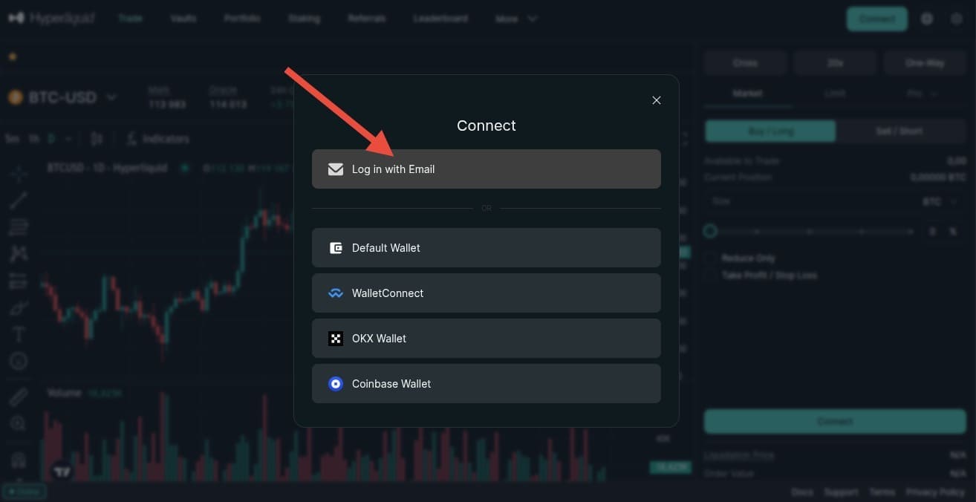The width and height of the screenshot is (976, 502).
Task: Open the One-Way position mode button
Action: point(925,63)
